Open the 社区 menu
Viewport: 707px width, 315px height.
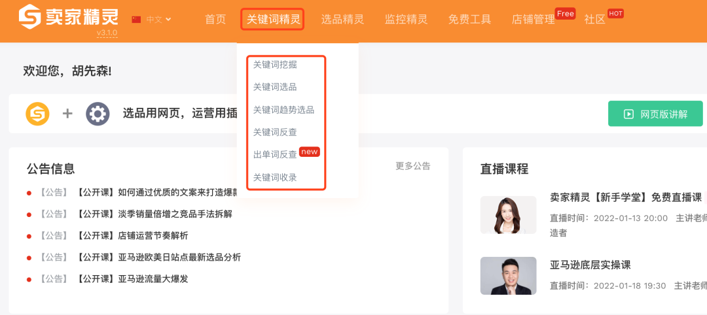coord(594,20)
